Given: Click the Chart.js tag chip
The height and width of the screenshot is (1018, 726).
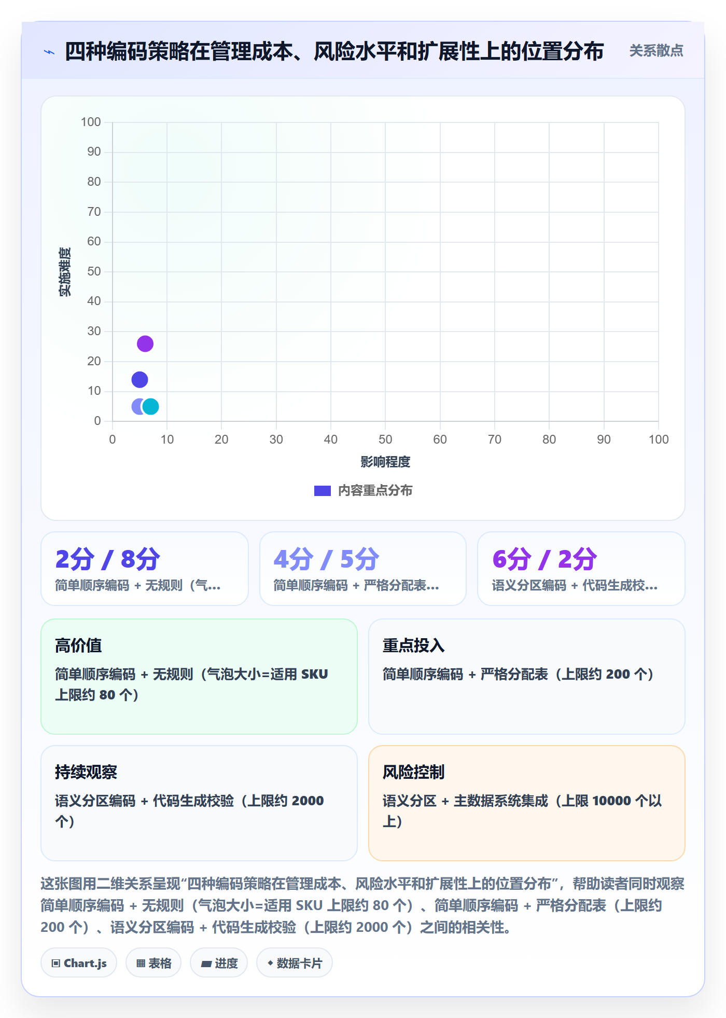Looking at the screenshot, I should (79, 963).
